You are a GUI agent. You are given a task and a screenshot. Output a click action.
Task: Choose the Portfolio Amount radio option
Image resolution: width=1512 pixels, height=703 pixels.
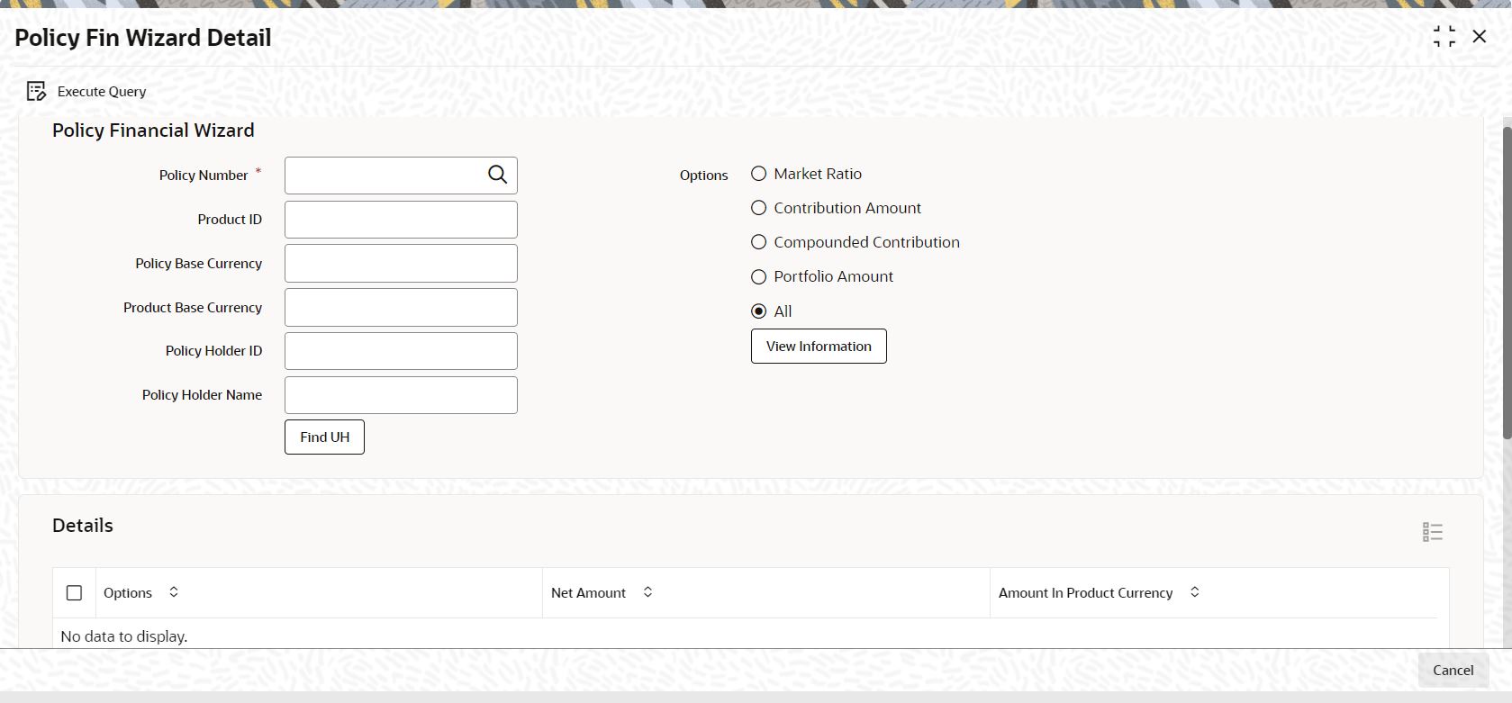[x=759, y=276]
